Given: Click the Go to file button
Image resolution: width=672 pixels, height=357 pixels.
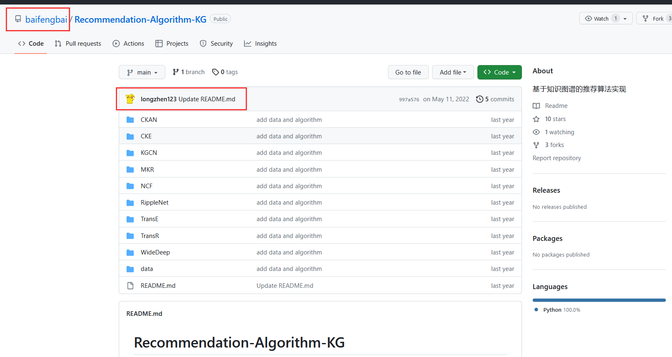Looking at the screenshot, I should (x=408, y=72).
